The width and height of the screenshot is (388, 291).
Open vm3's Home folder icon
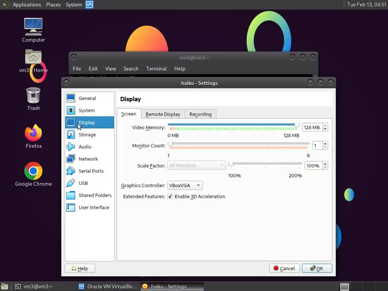(33, 57)
